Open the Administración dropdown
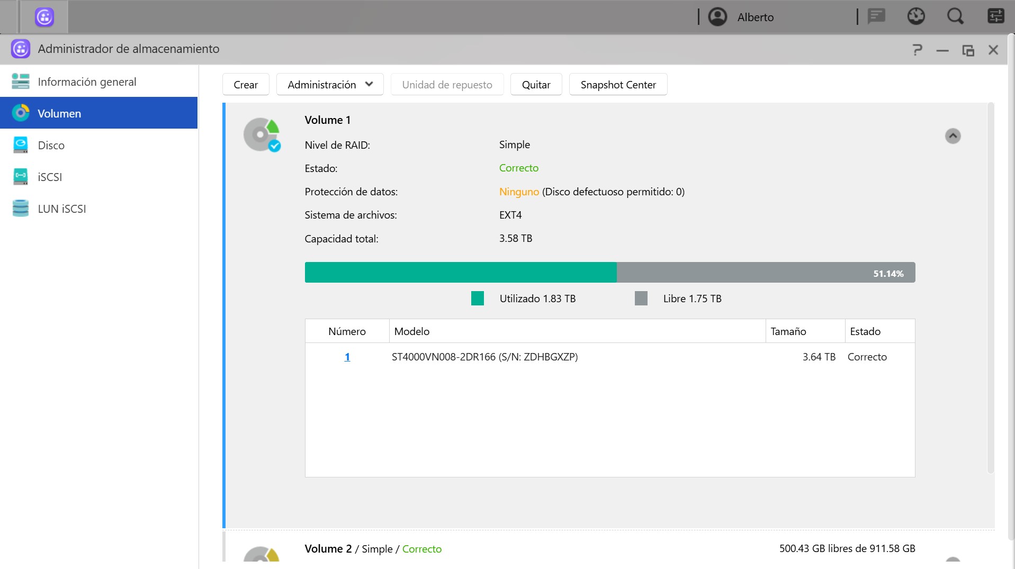The width and height of the screenshot is (1015, 569). [x=330, y=85]
